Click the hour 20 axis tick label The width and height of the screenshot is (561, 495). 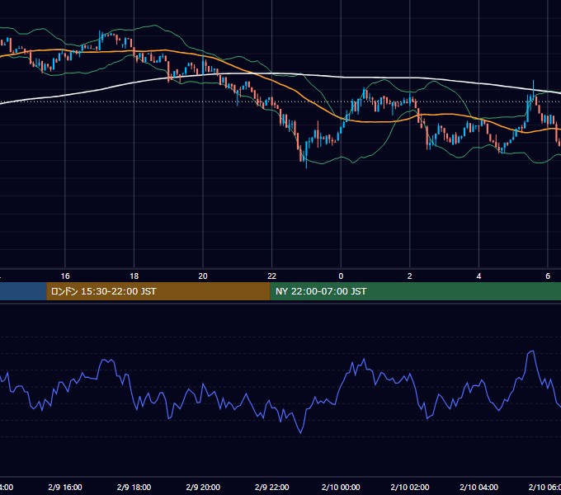coord(203,276)
